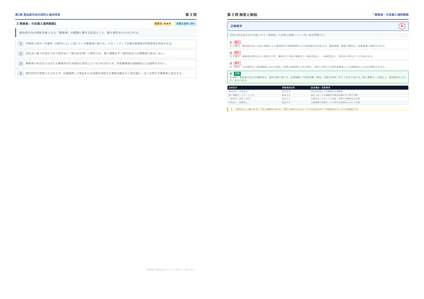Image resolution: width=424 pixels, height=299 pixels.
Task: Click the table header 主体区分
Action: pos(233,88)
